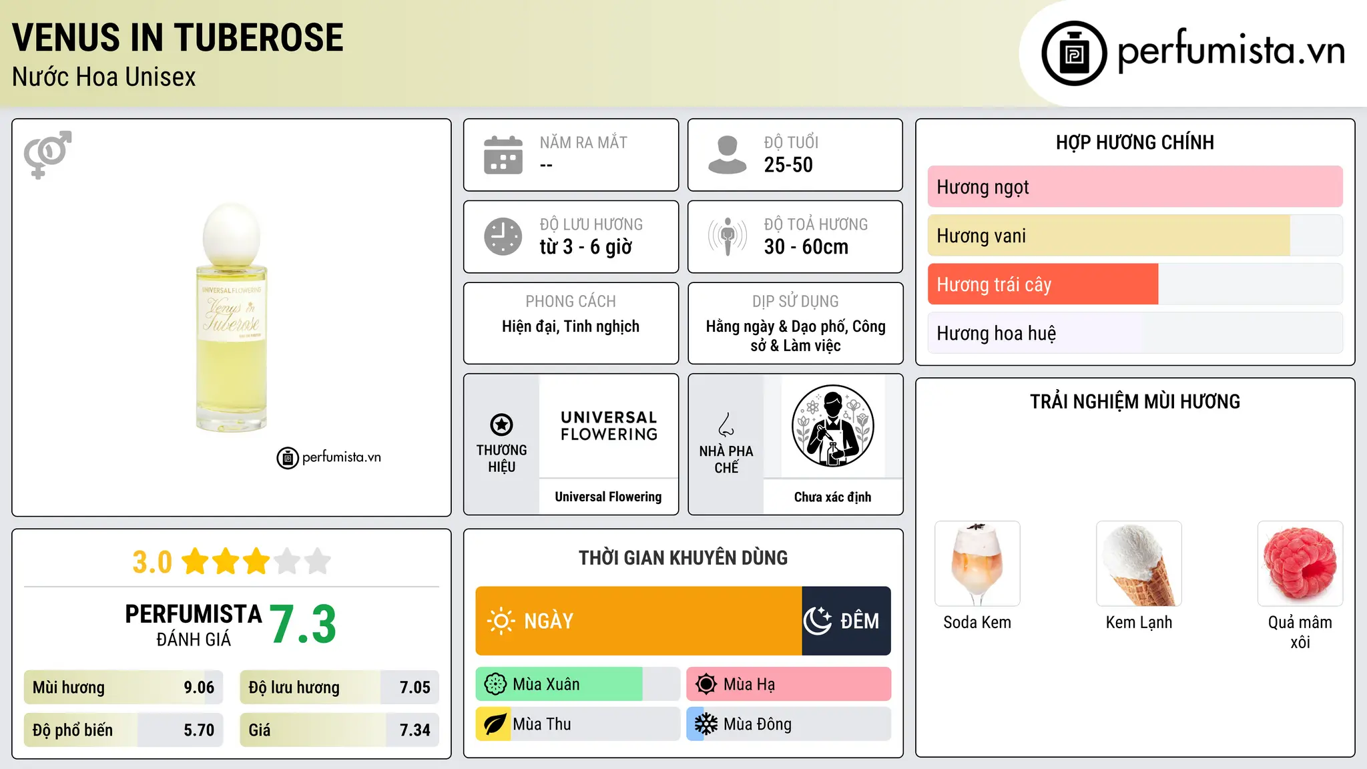Click the Nước Hoa Unisex subtitle
Screen dimensions: 1367x769
point(104,77)
